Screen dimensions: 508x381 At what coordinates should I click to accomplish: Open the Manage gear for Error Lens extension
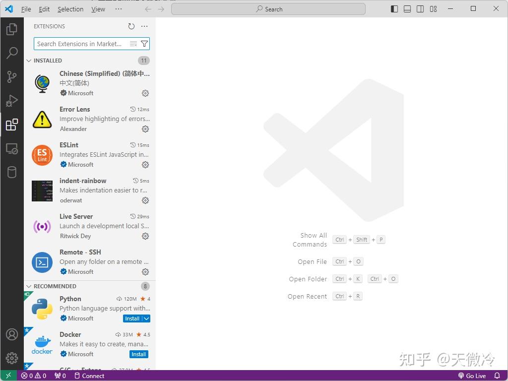click(145, 129)
